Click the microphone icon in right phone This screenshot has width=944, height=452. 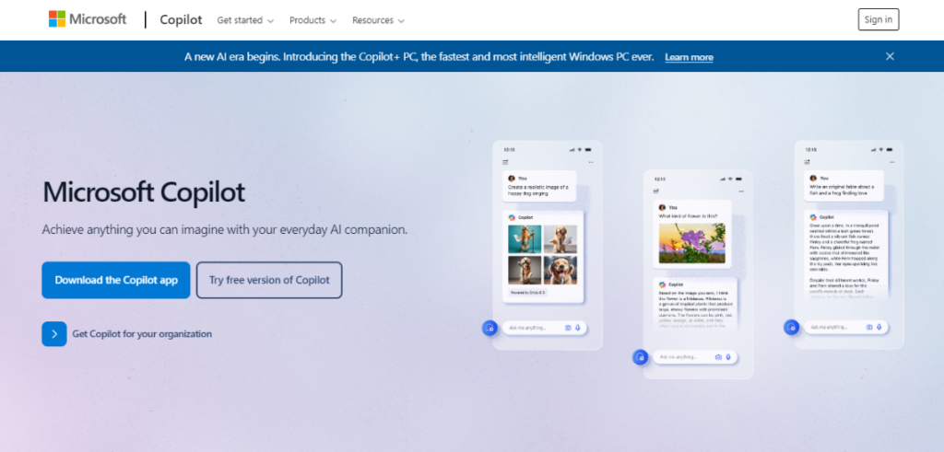879,328
